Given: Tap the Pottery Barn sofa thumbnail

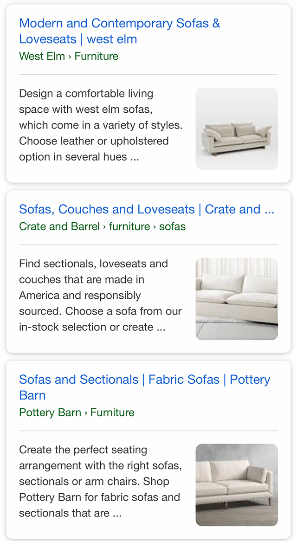Looking at the screenshot, I should (x=237, y=485).
